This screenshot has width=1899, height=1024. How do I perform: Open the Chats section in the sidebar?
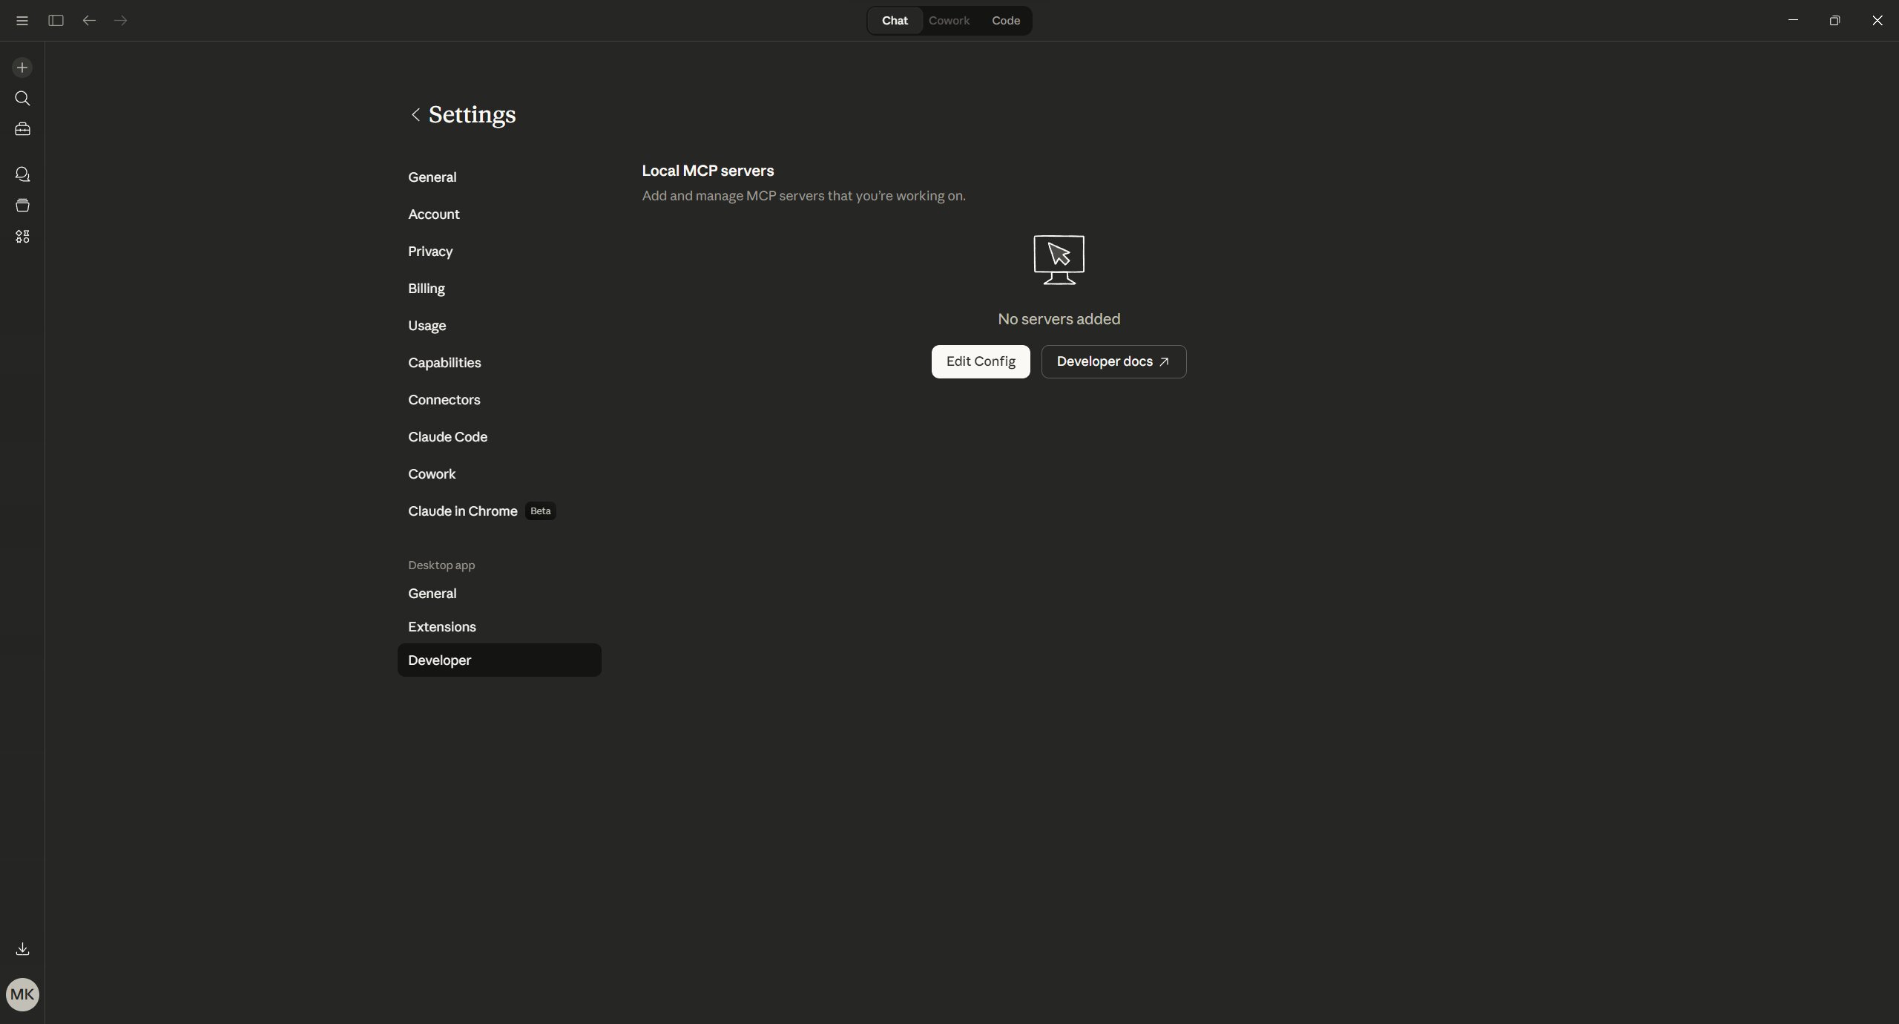tap(22, 174)
